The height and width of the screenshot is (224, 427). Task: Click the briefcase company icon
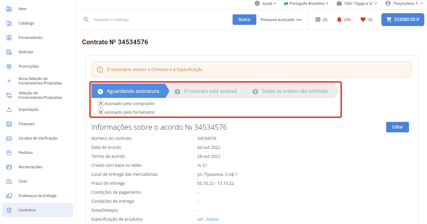[x=339, y=3]
